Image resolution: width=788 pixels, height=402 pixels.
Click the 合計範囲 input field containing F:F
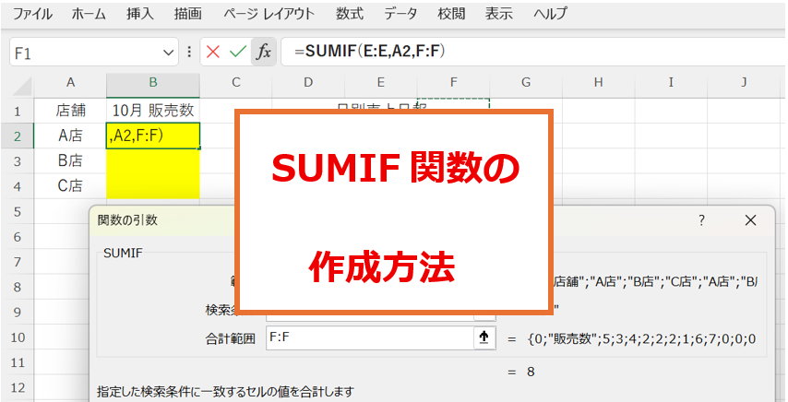click(369, 338)
